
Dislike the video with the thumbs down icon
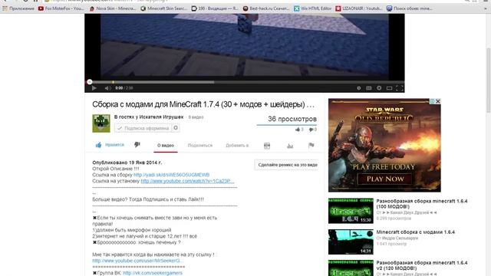(x=137, y=145)
